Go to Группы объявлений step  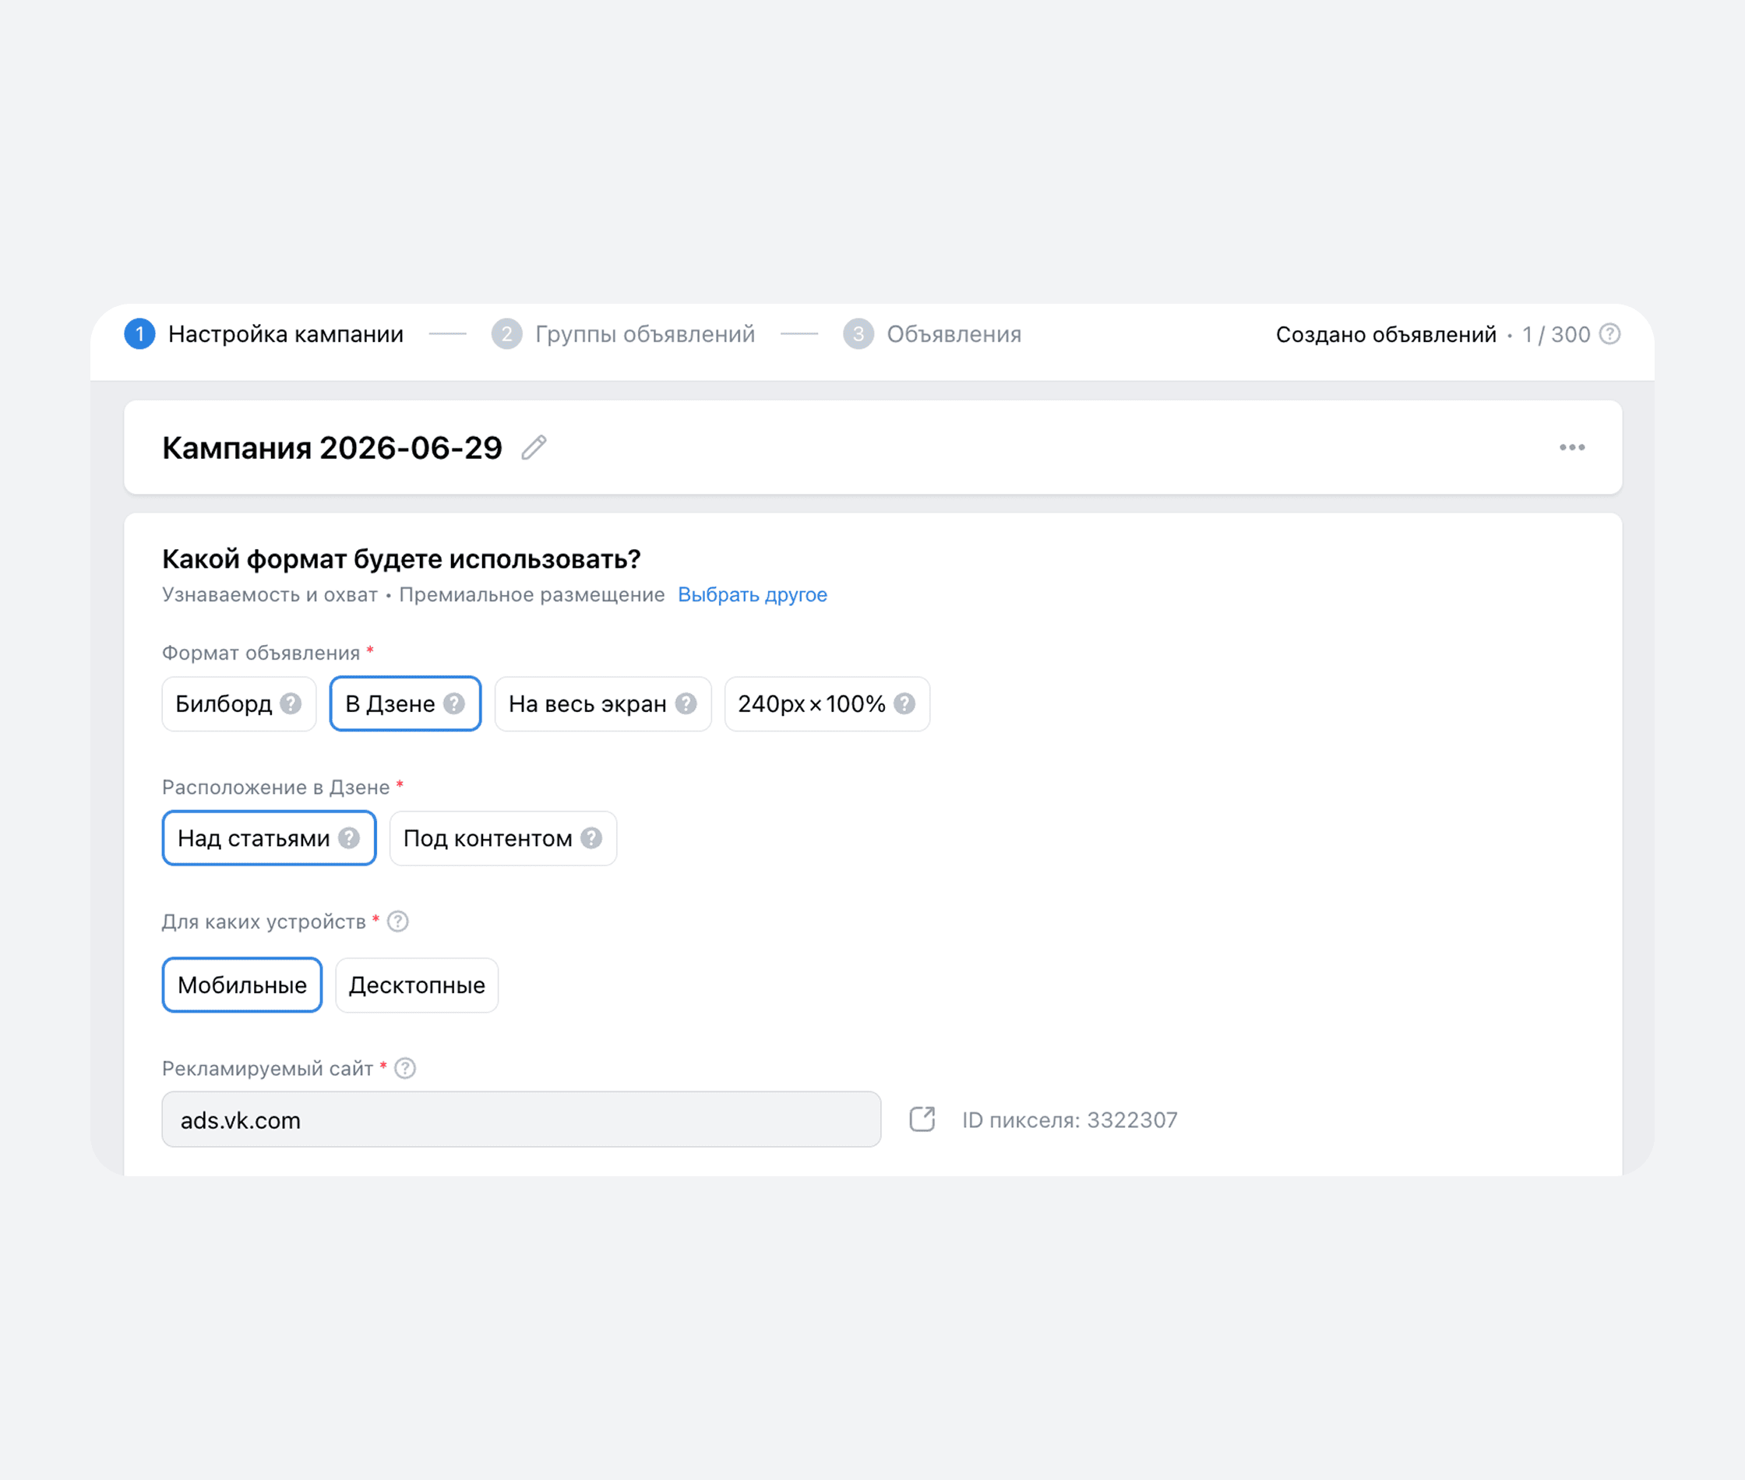pos(645,334)
